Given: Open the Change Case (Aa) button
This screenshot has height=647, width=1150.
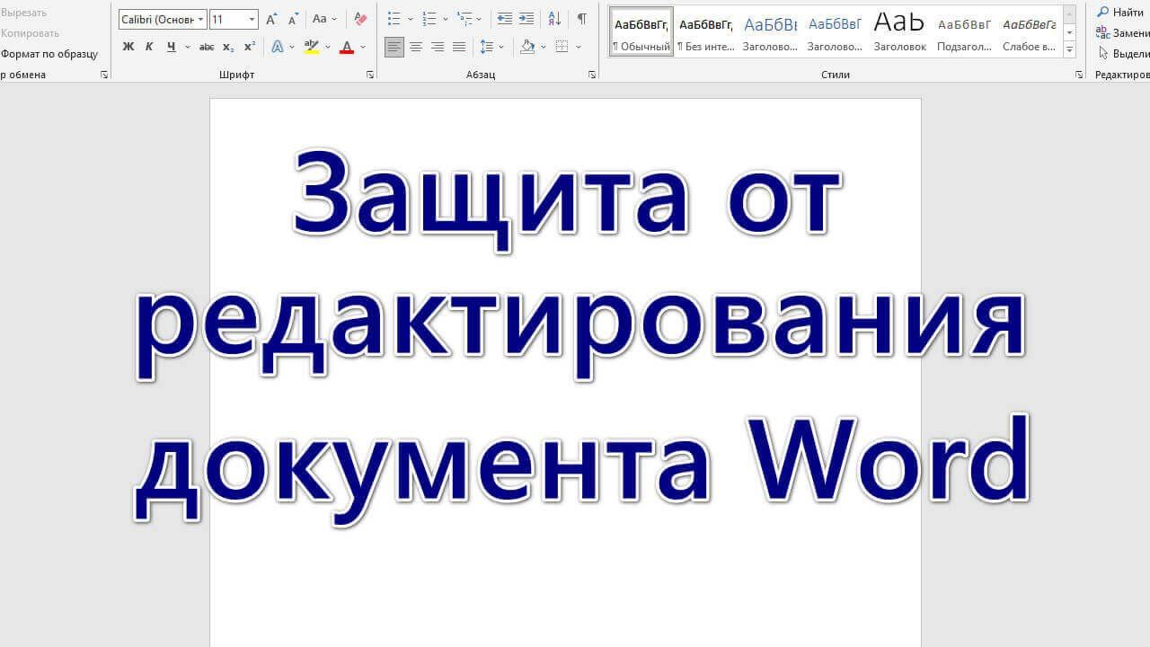Looking at the screenshot, I should (x=323, y=19).
